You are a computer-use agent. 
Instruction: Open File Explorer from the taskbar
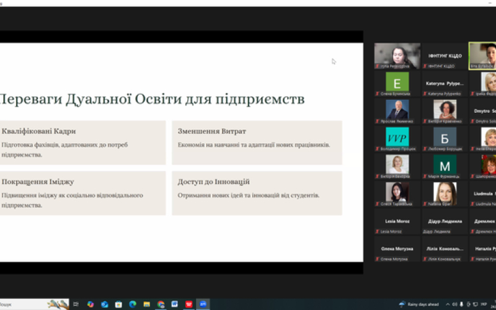147,304
